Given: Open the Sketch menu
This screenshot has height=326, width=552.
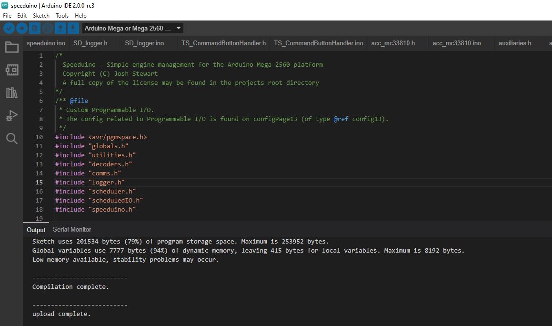Looking at the screenshot, I should (41, 16).
